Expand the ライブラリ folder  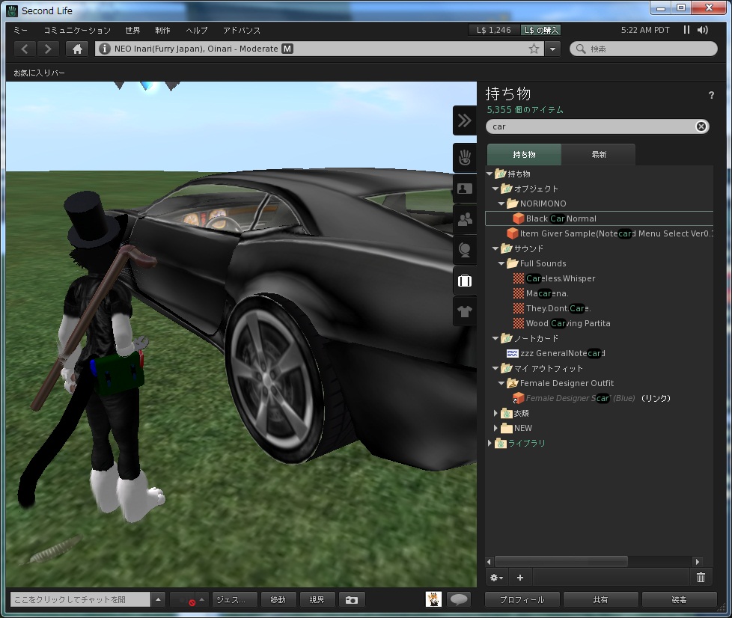click(x=490, y=443)
